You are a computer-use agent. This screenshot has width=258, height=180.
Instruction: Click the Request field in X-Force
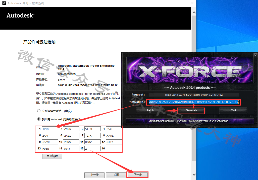194,95
